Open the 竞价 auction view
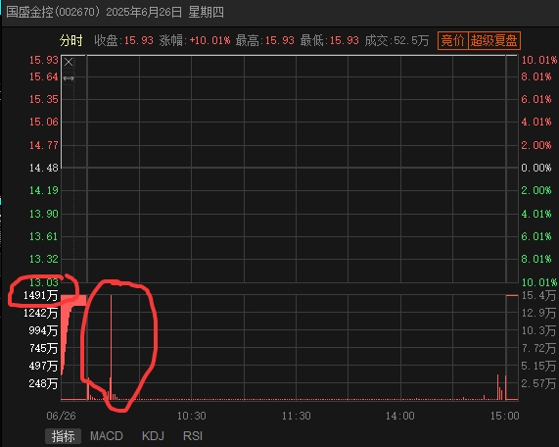559x447 pixels. [x=452, y=40]
